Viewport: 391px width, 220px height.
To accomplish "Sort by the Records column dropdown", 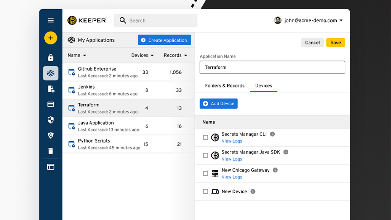I will pyautogui.click(x=175, y=55).
